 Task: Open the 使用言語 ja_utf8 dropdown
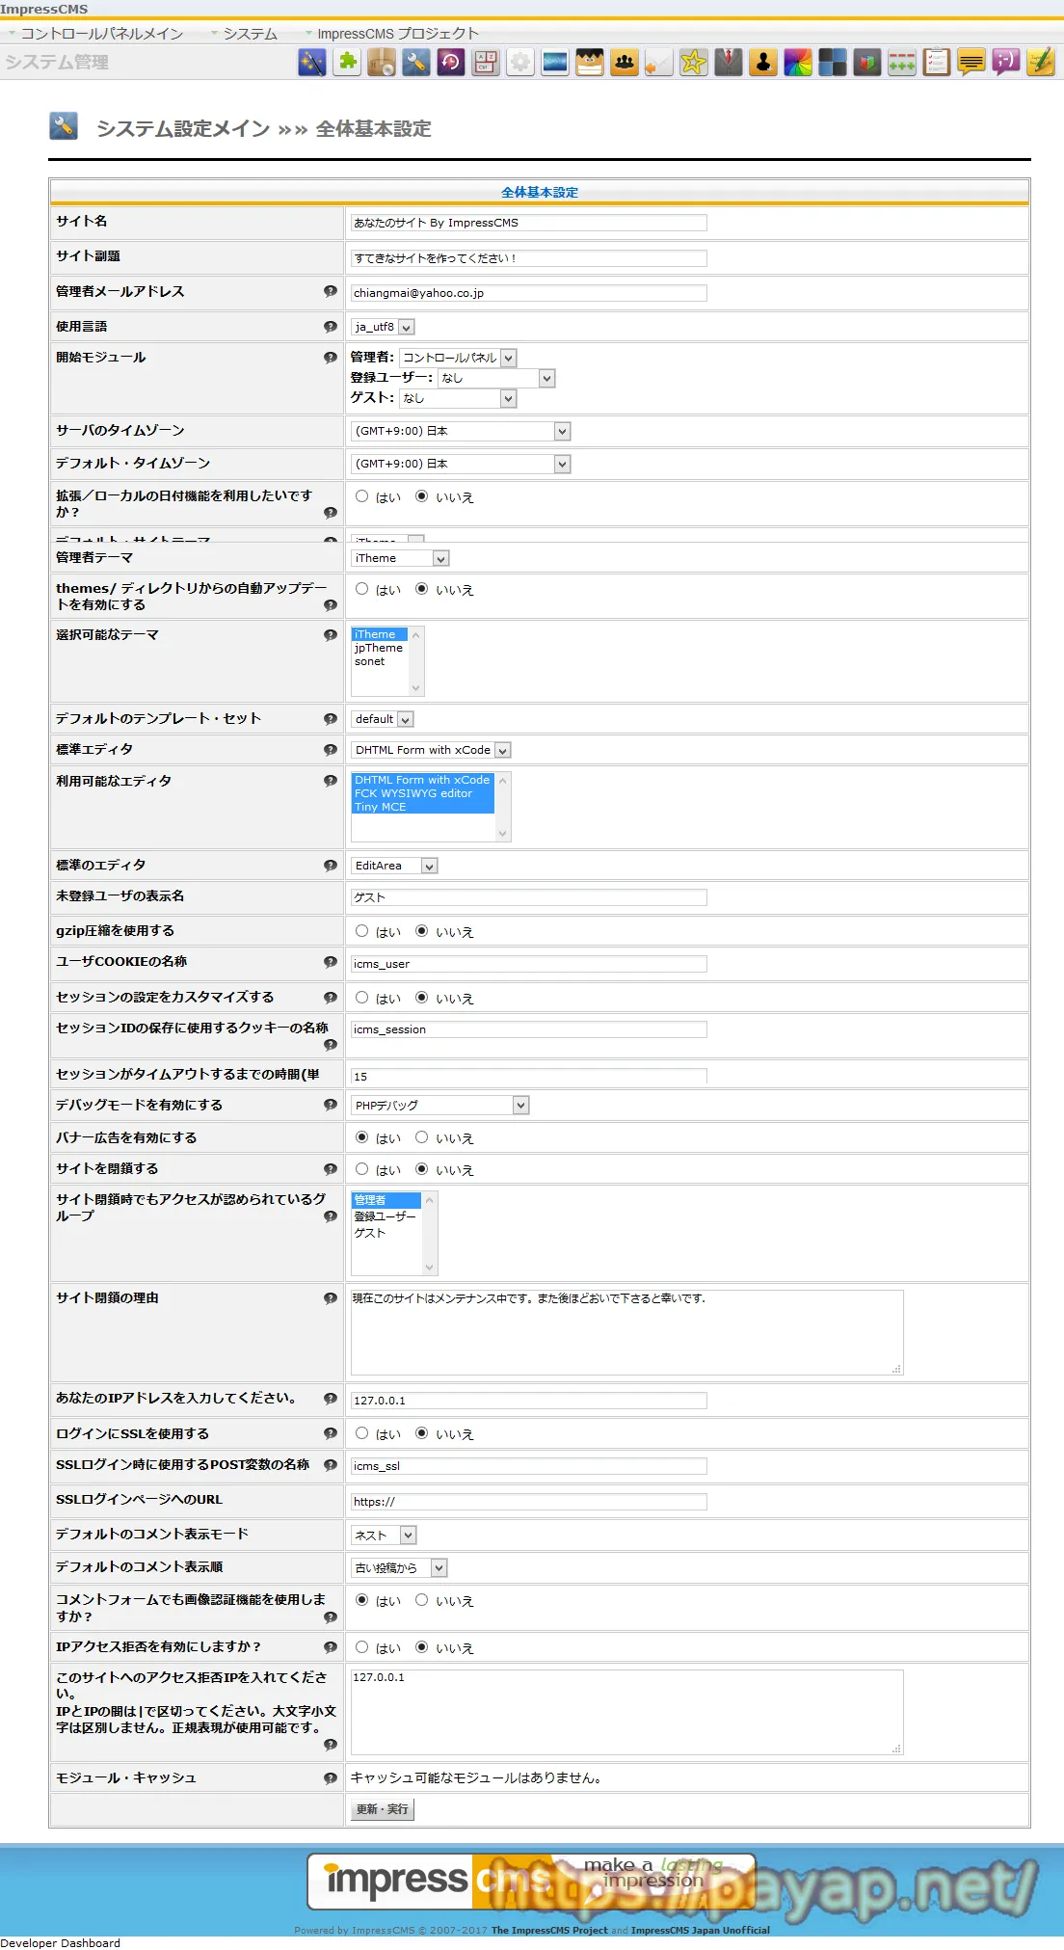click(384, 327)
